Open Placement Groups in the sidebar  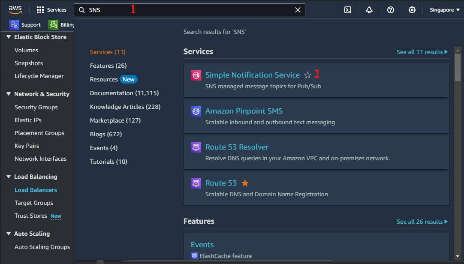pos(39,133)
